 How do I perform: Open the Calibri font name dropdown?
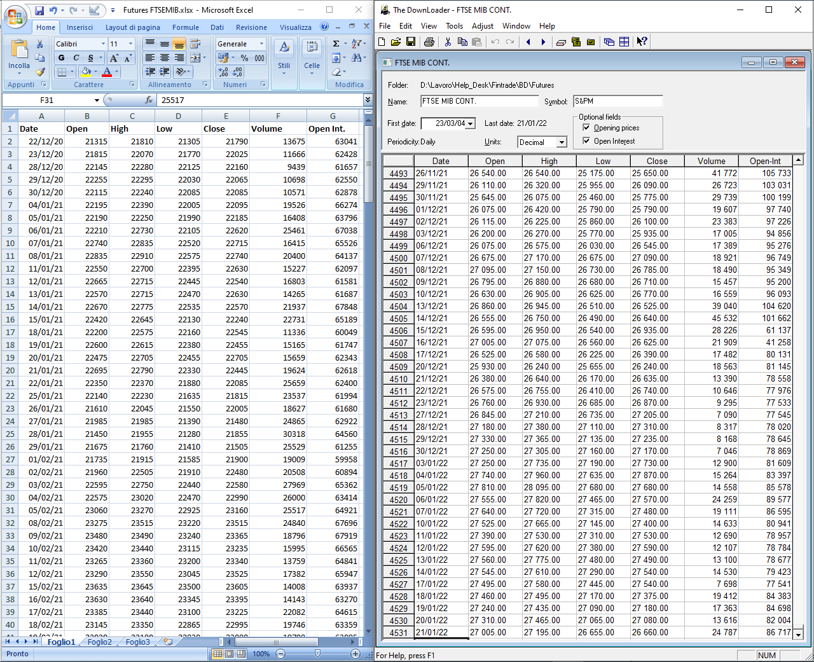tap(103, 44)
